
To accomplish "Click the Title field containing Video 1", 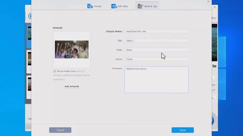I will [156, 40].
